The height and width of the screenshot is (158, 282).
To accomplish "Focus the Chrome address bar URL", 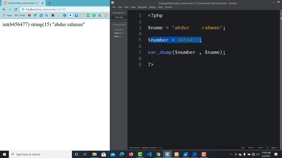I will pyautogui.click(x=46, y=10).
